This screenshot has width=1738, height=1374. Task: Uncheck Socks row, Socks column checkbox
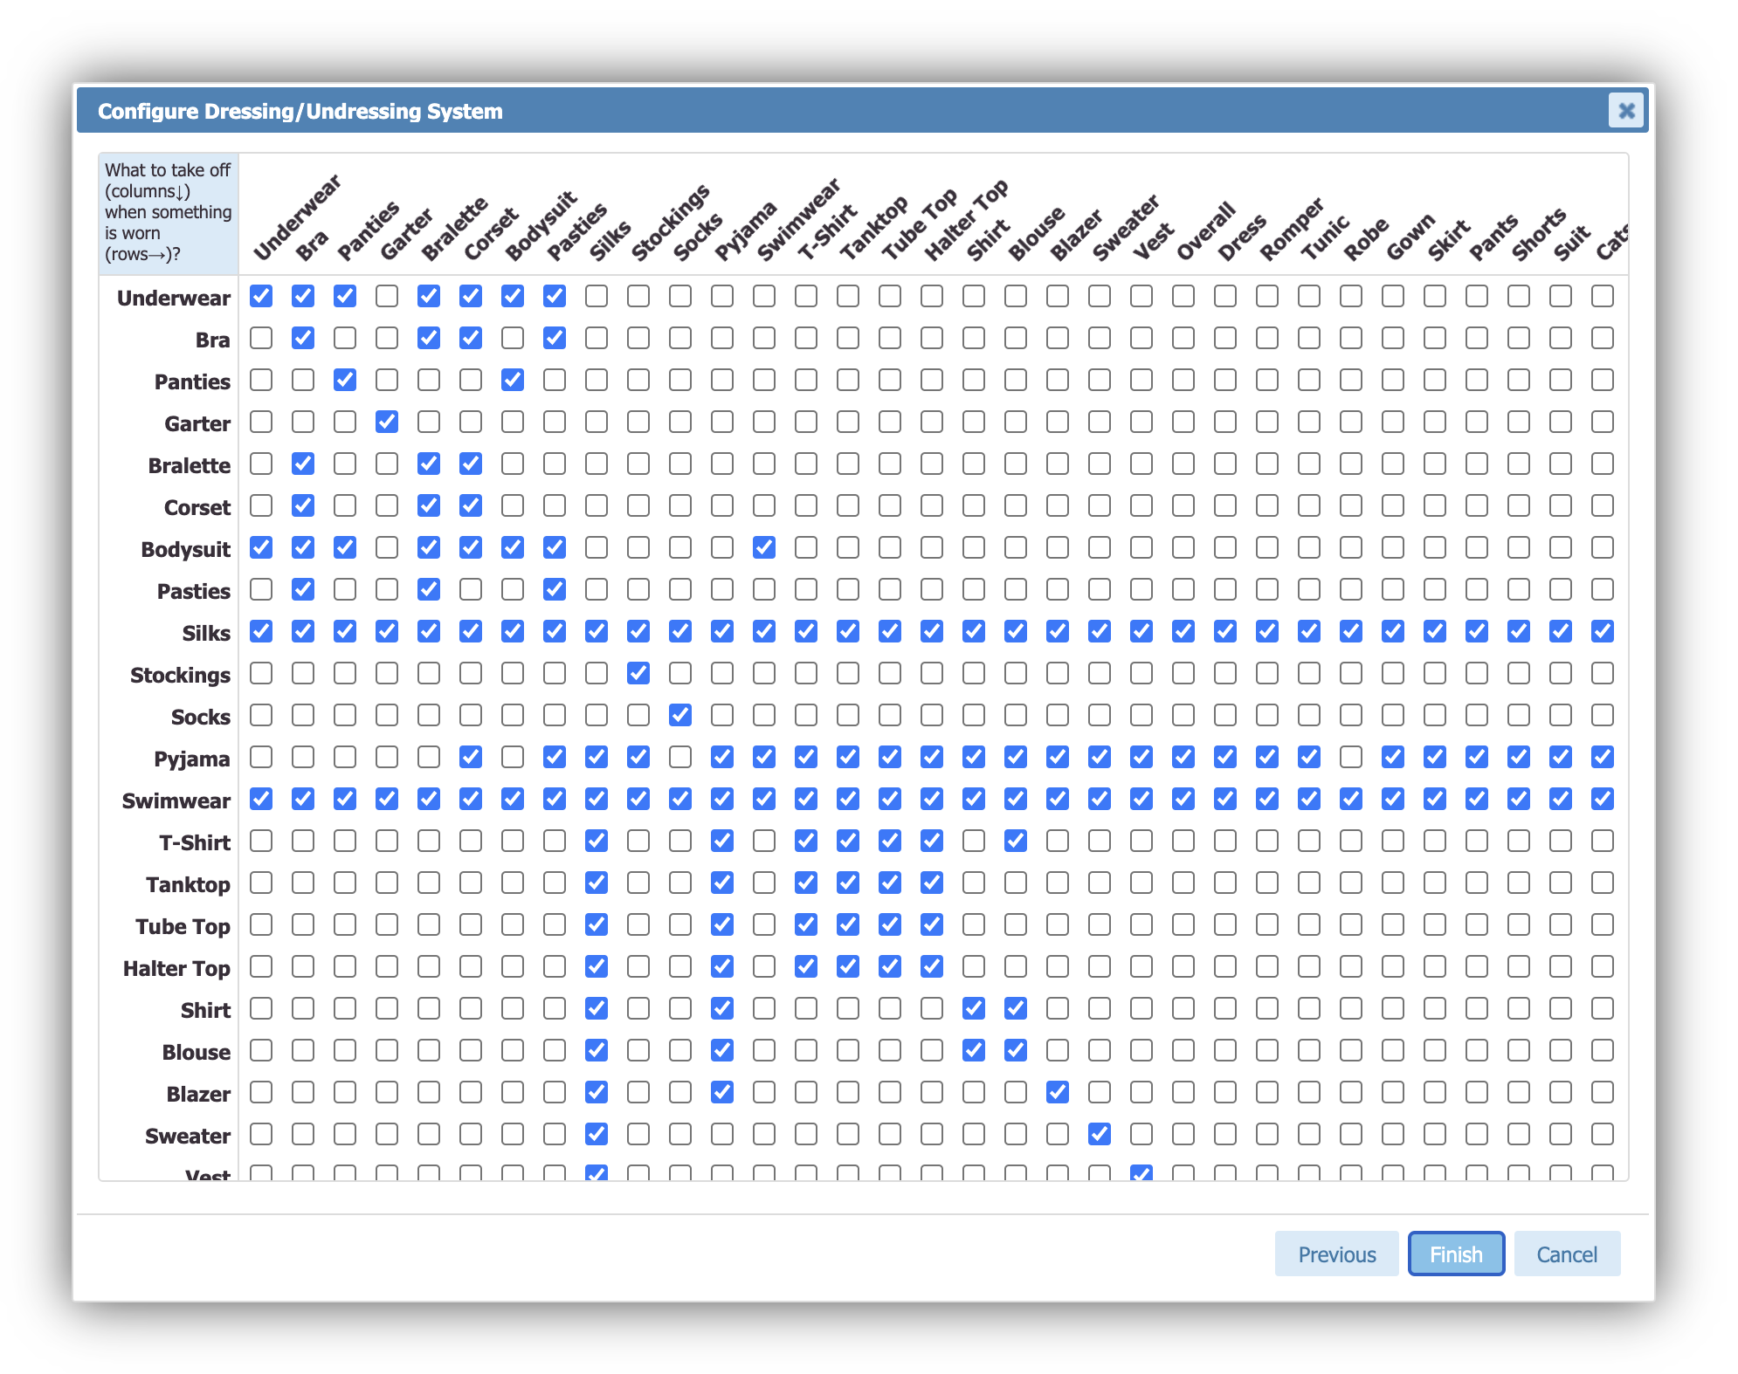680,715
